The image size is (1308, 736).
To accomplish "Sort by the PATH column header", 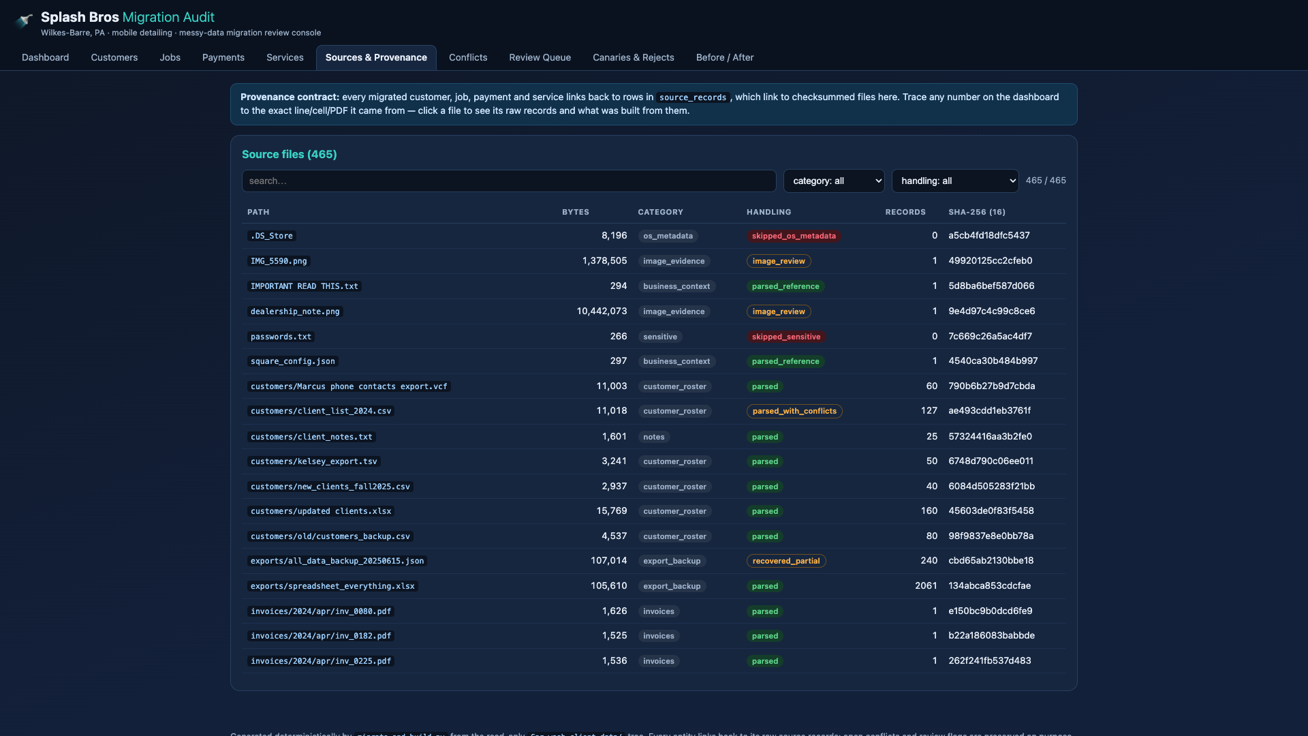I will [258, 212].
